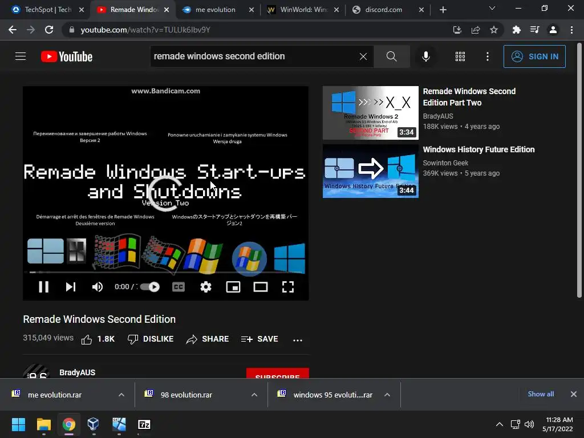Open VirtualBox from the taskbar
The width and height of the screenshot is (584, 438).
[93, 424]
